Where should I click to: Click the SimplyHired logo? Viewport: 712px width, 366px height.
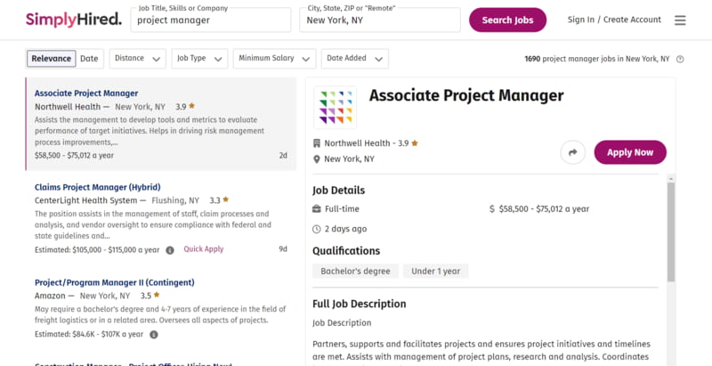74,20
